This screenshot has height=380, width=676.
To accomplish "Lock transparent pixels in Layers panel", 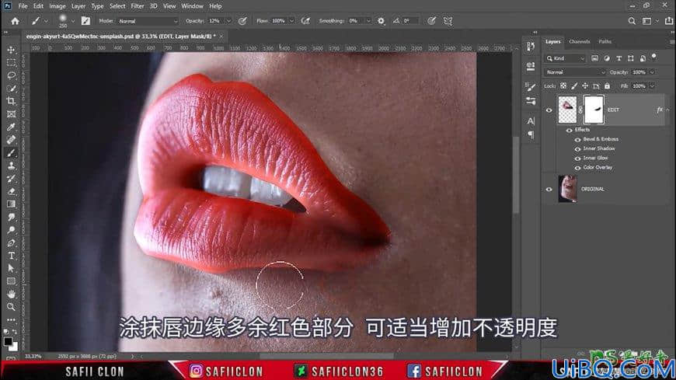I will click(x=563, y=86).
